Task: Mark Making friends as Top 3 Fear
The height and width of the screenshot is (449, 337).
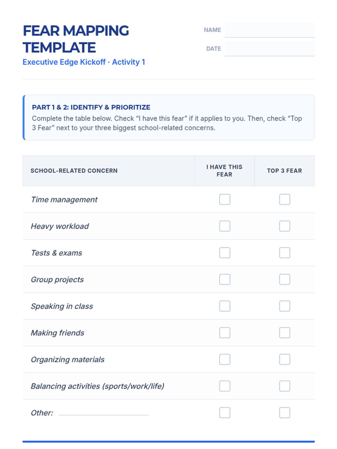Action: [x=284, y=333]
